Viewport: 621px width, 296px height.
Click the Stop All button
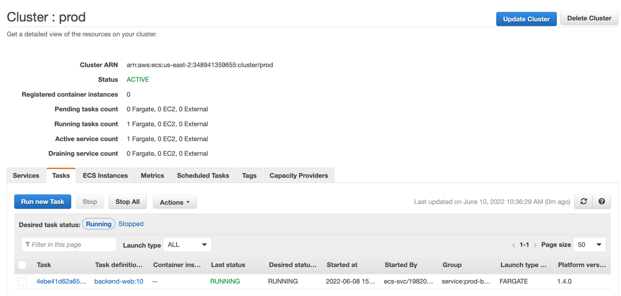point(127,202)
